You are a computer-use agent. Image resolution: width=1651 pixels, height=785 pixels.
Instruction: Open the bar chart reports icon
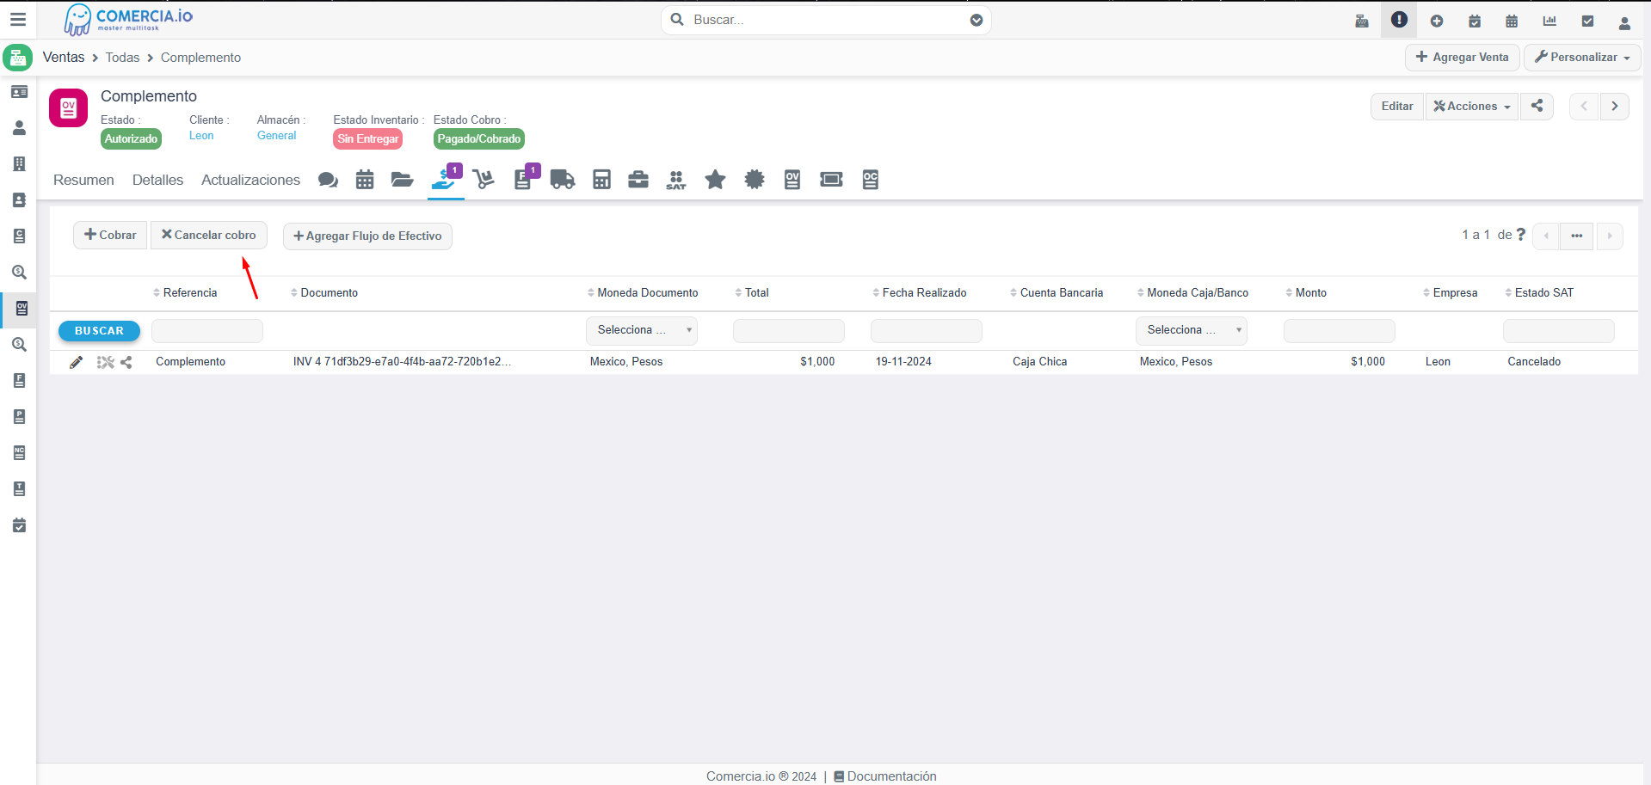[1549, 21]
